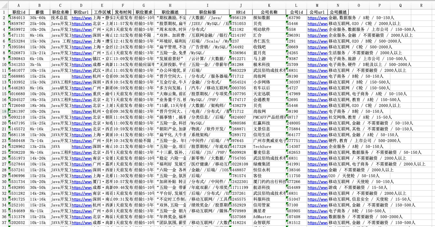Select HRid cell 4537568
435x227 pixels.
coord(241,217)
